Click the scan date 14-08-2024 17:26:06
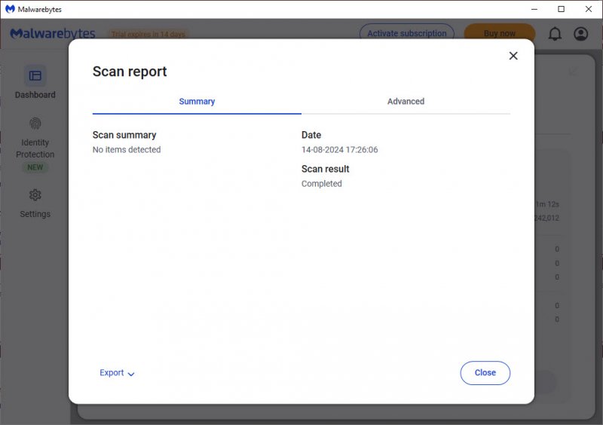 [340, 150]
